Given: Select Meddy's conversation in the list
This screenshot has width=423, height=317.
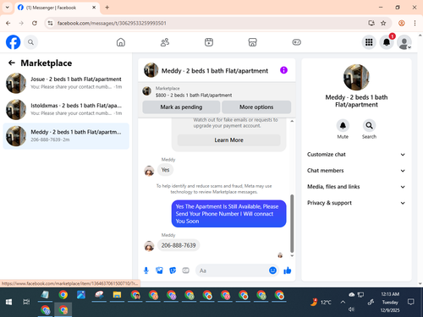Looking at the screenshot, I should [x=66, y=136].
